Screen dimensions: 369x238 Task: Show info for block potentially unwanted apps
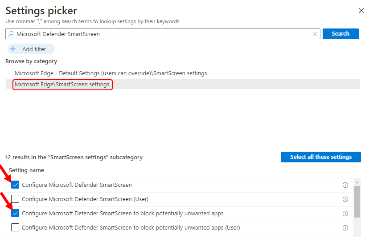tap(345, 214)
